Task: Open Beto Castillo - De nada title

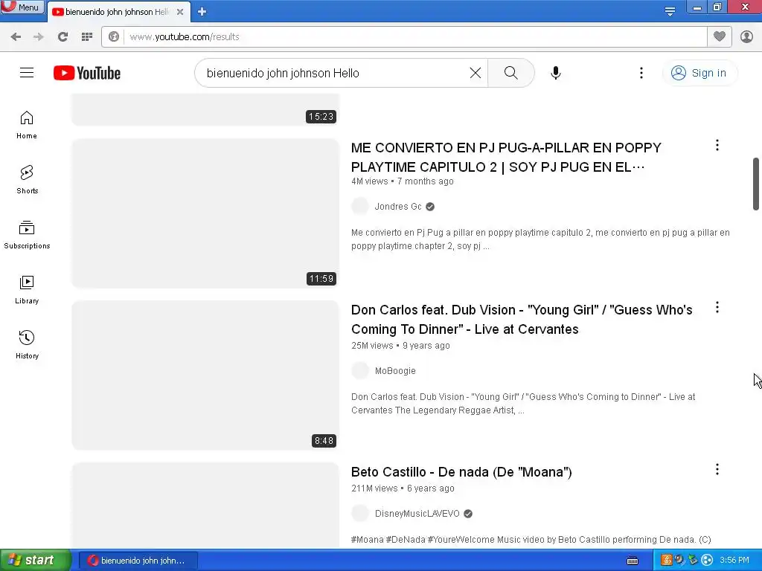Action: (x=461, y=472)
